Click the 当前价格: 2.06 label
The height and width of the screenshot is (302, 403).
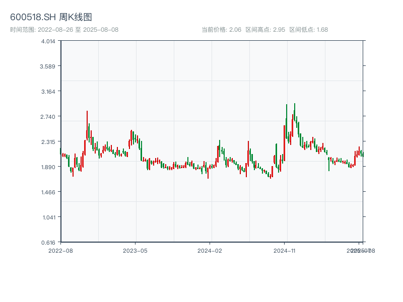pos(221,30)
